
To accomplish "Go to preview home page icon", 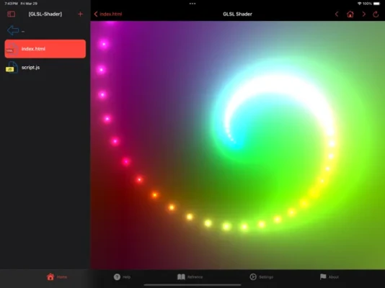I will (350, 14).
